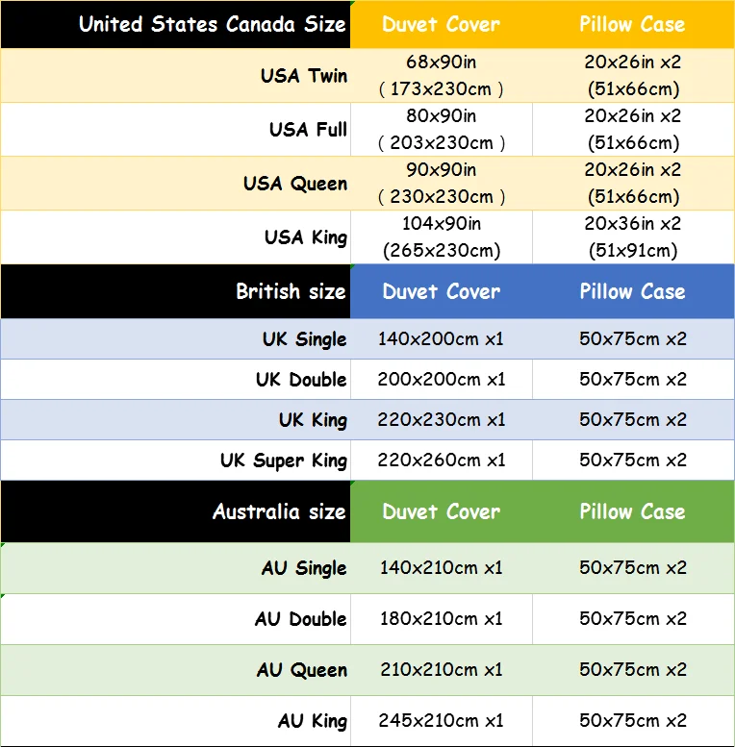Select the USA Twin row label
The height and width of the screenshot is (747, 735).
click(x=303, y=75)
